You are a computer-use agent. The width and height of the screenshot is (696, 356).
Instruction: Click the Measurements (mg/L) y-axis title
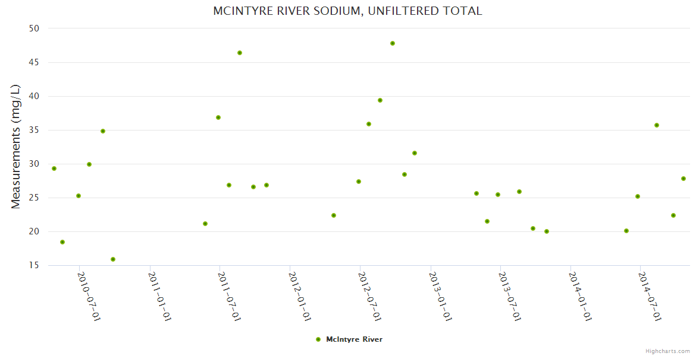click(16, 147)
